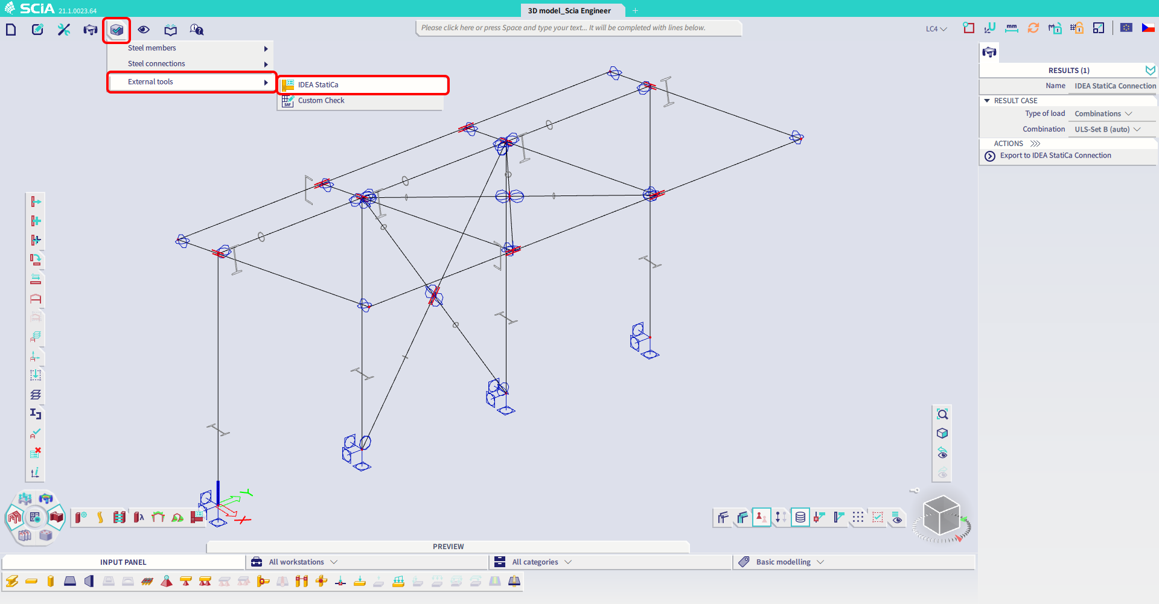
Task: Click the mm units lock icon
Action: point(1012,28)
